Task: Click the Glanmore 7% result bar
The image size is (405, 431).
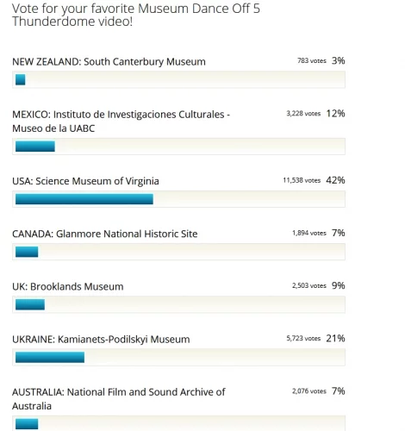Action: [27, 252]
